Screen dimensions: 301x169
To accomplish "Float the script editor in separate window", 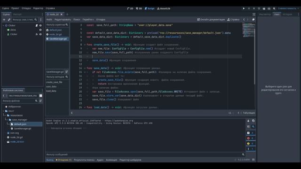I will 253,20.
